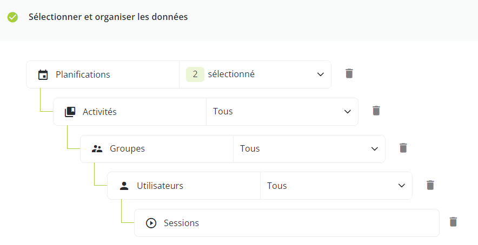The image size is (478, 245).
Task: Expand the Activités 'Tous' dropdown
Action: pos(282,112)
